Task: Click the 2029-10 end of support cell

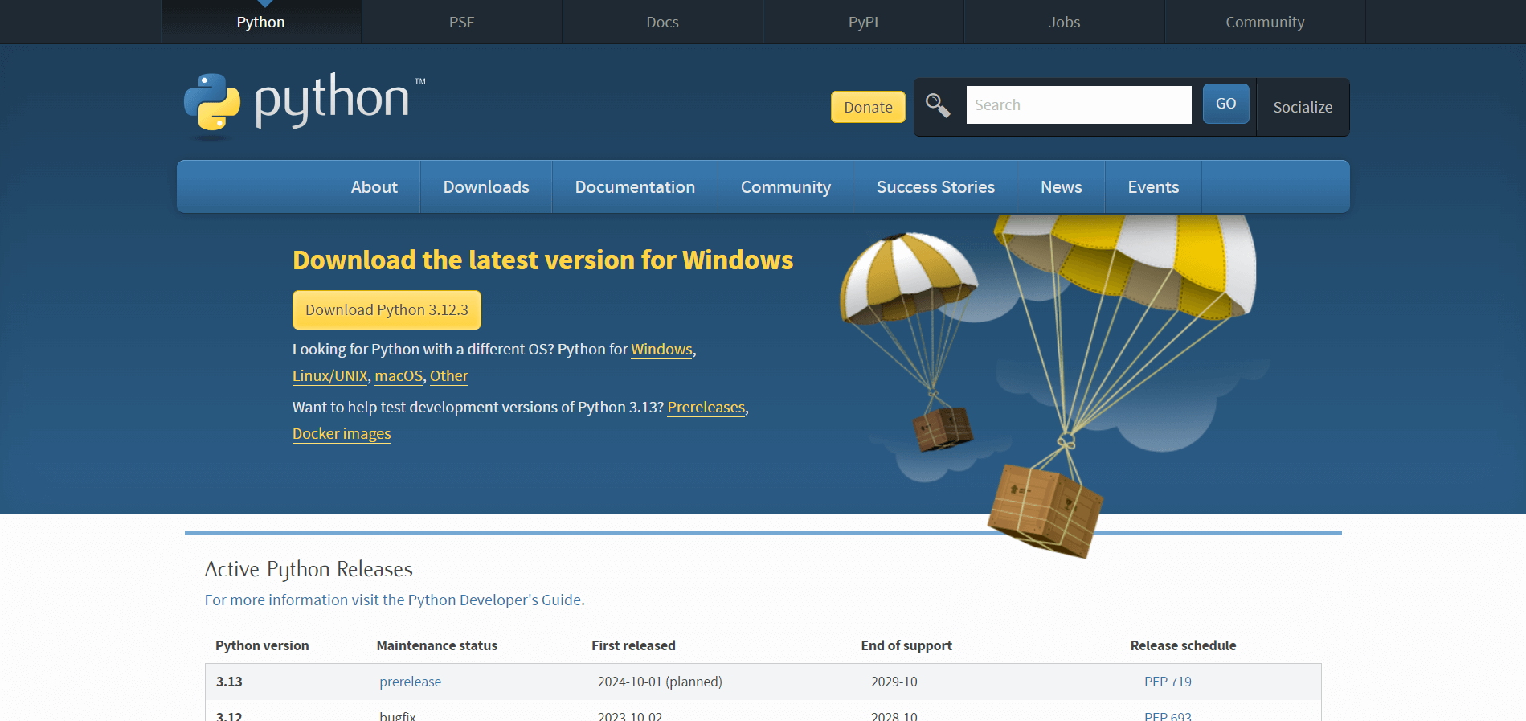Action: (894, 682)
